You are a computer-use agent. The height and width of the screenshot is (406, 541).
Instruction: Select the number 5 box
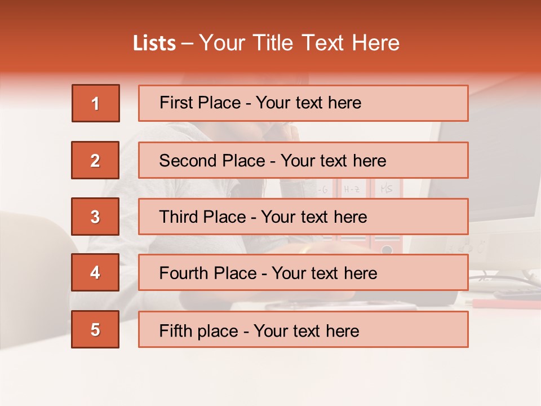[95, 329]
